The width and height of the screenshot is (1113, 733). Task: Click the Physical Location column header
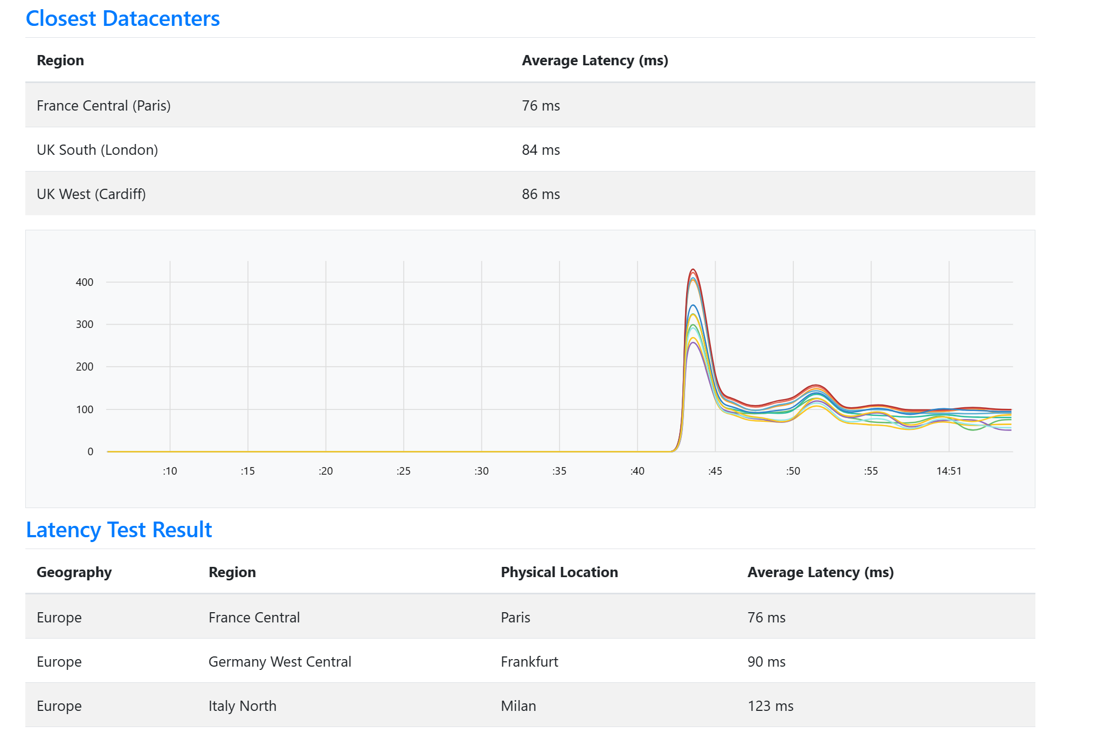tap(559, 572)
